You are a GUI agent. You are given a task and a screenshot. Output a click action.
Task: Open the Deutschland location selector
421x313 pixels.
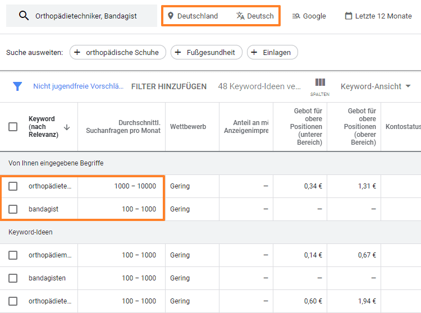click(x=193, y=16)
